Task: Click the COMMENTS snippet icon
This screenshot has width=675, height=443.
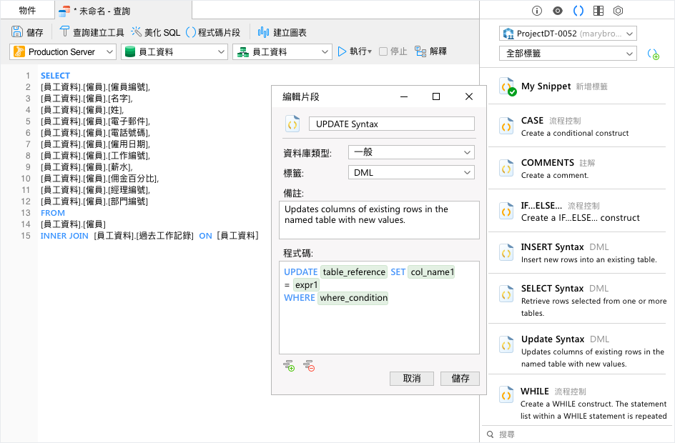Action: click(x=506, y=169)
